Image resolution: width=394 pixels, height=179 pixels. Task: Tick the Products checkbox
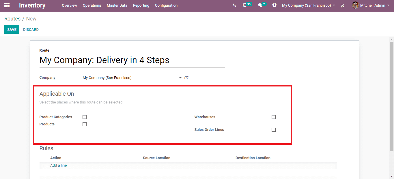[85, 124]
